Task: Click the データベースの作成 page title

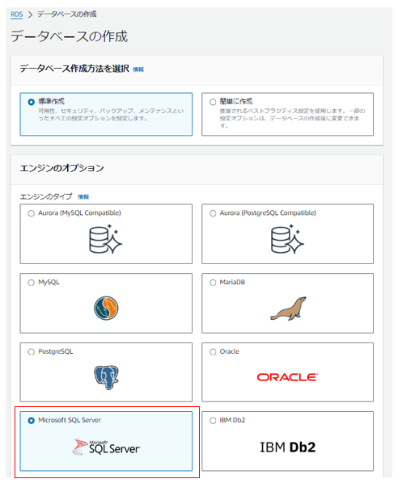Action: tap(69, 36)
